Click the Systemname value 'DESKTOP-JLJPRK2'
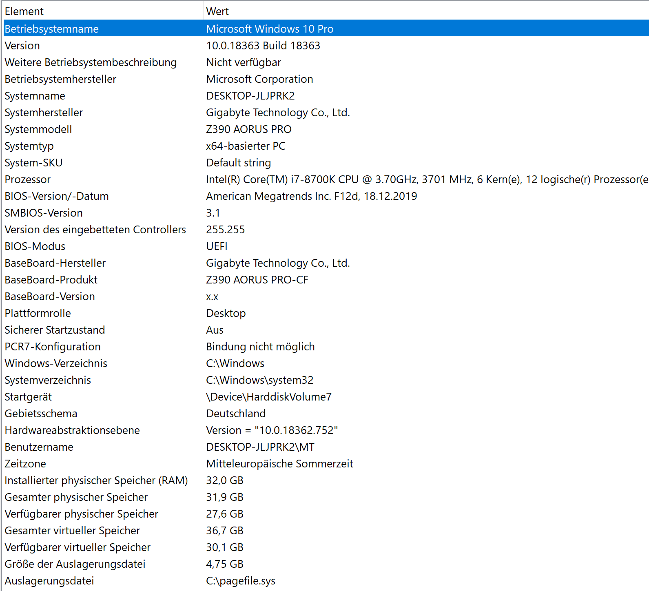Image resolution: width=649 pixels, height=591 pixels. point(250,96)
